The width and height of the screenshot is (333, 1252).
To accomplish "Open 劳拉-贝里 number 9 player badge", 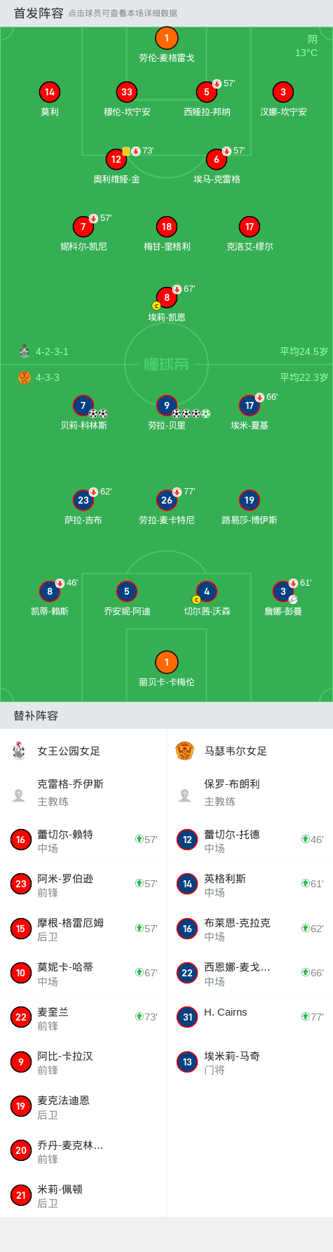I will click(x=167, y=405).
